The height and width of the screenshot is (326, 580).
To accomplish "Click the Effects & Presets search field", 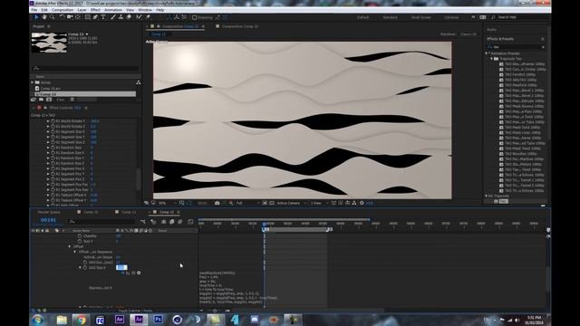I will coord(516,47).
